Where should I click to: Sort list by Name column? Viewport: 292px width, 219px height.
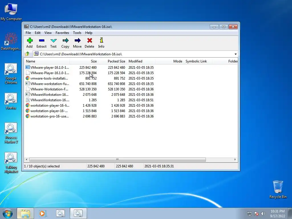(x=47, y=61)
